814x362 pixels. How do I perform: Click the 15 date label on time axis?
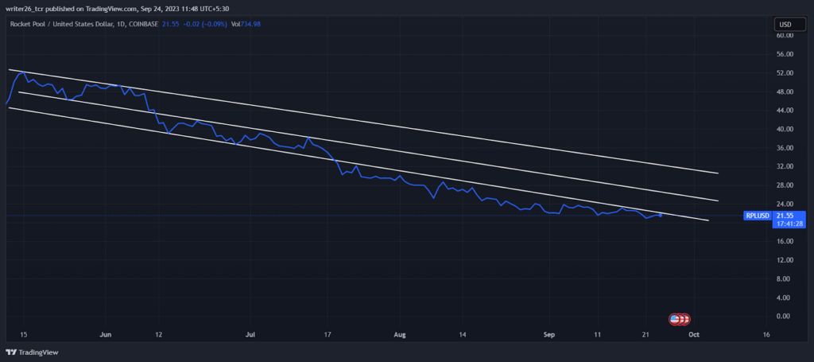[23, 334]
